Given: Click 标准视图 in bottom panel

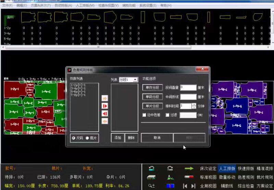Looking at the screenshot, I should [x=208, y=177].
